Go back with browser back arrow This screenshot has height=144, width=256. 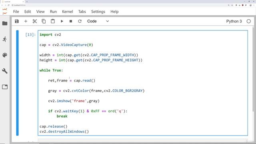point(2,5)
